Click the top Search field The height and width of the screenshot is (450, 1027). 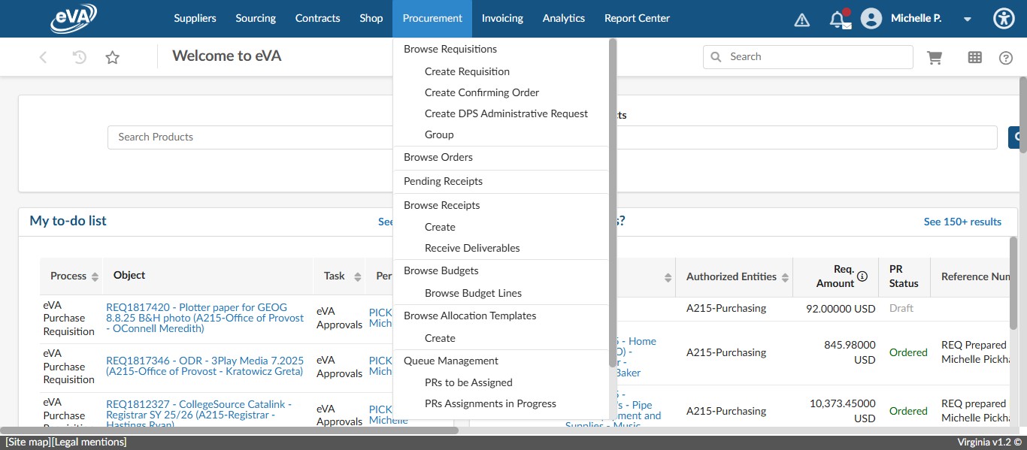coord(808,57)
